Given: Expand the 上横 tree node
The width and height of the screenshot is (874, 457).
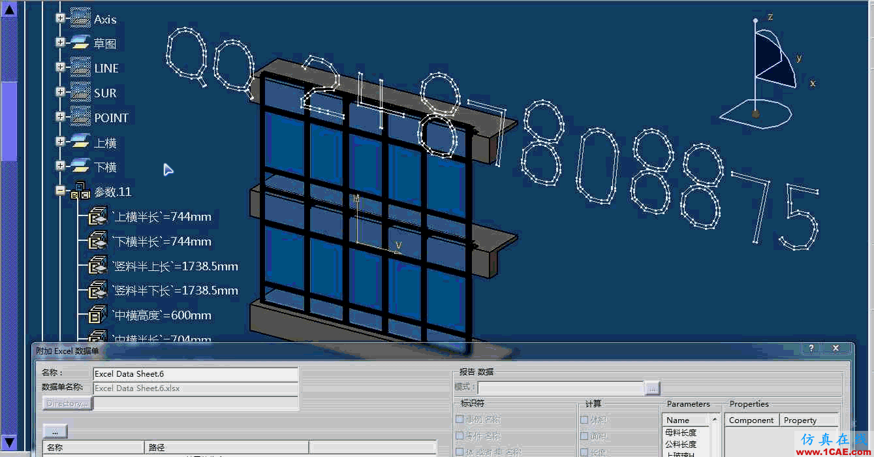Looking at the screenshot, I should point(61,142).
